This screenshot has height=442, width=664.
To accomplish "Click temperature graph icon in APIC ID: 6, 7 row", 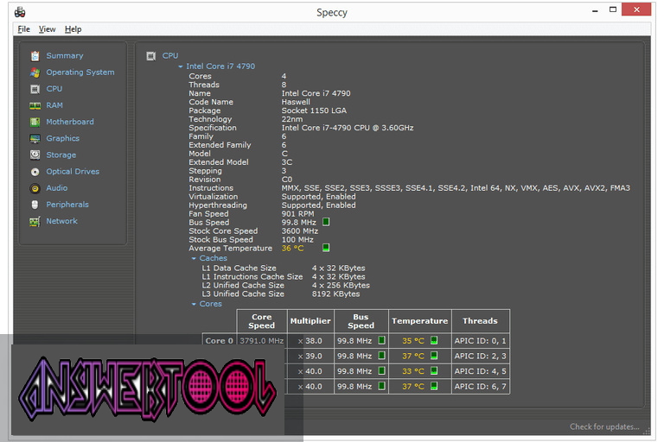I will [x=434, y=386].
